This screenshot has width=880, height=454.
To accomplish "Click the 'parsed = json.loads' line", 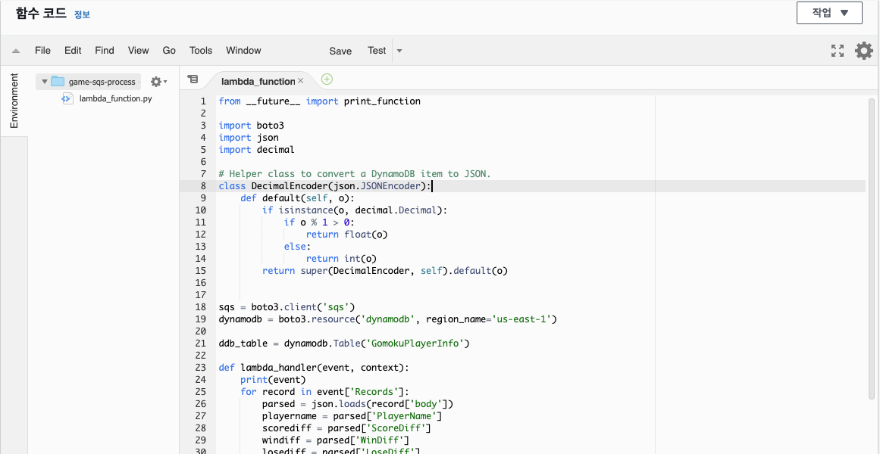I will (358, 403).
